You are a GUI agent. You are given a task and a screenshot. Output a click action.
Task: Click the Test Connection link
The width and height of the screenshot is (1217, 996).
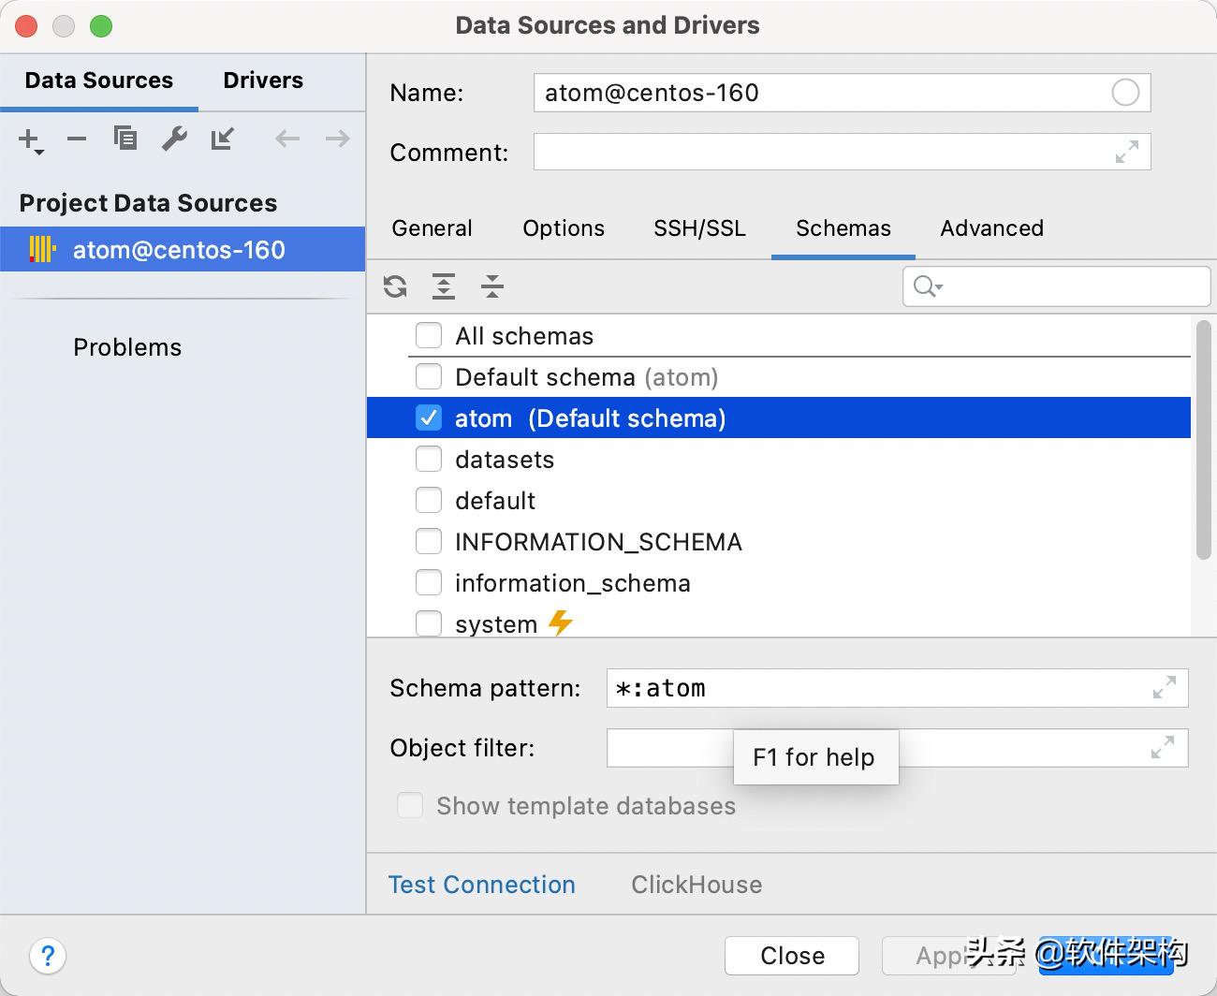[x=481, y=884]
